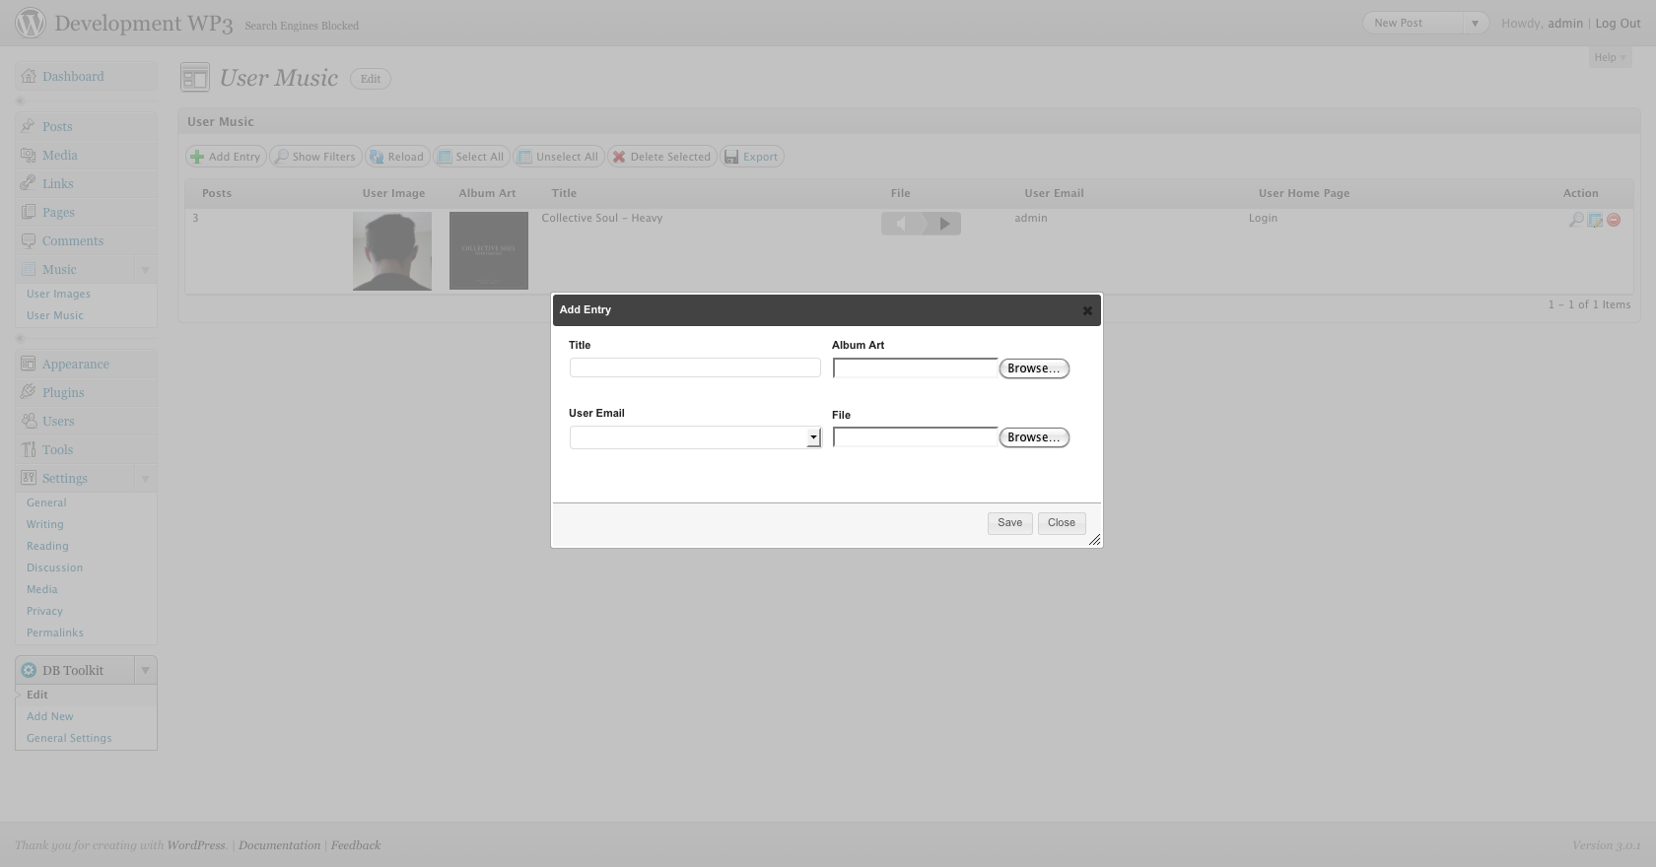This screenshot has width=1656, height=867.
Task: Collapse the DB Toolkit menu arrow
Action: click(x=145, y=670)
